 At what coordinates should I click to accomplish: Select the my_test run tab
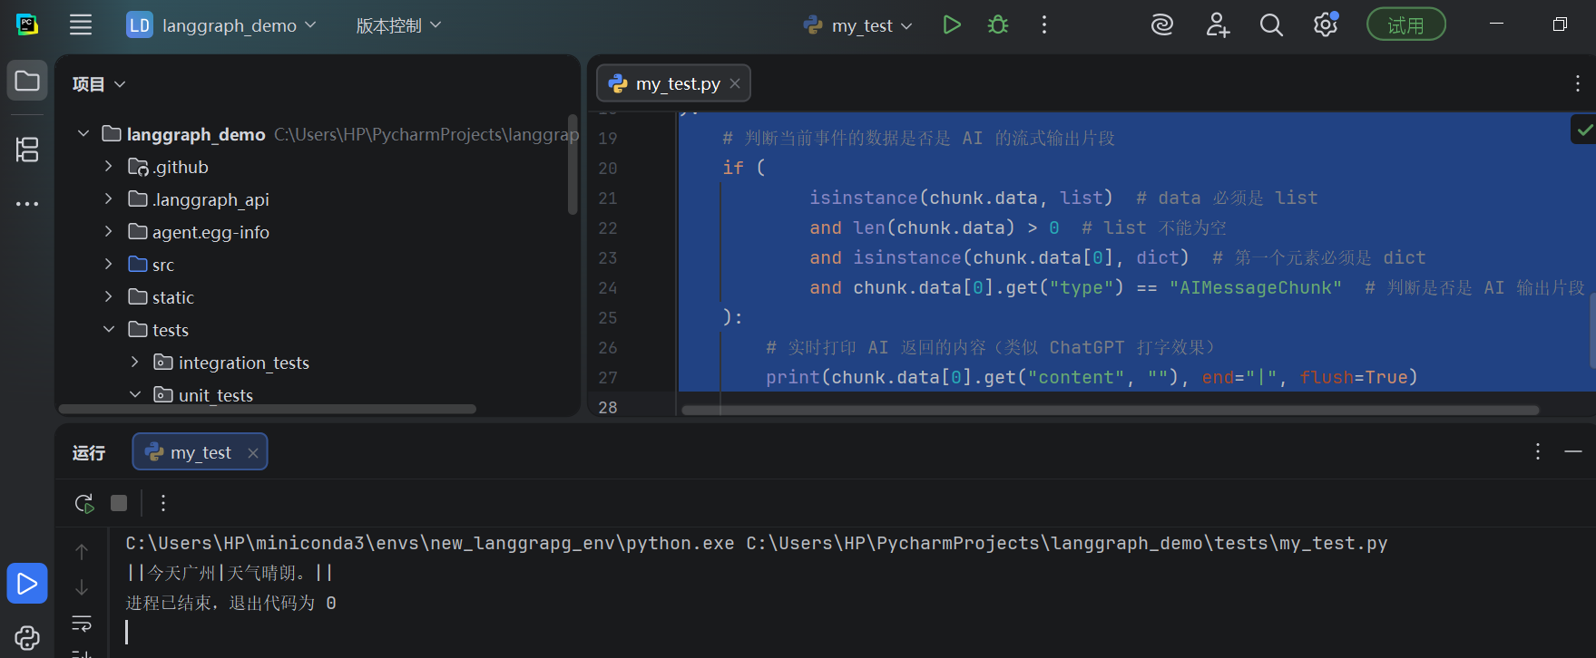[x=201, y=452]
